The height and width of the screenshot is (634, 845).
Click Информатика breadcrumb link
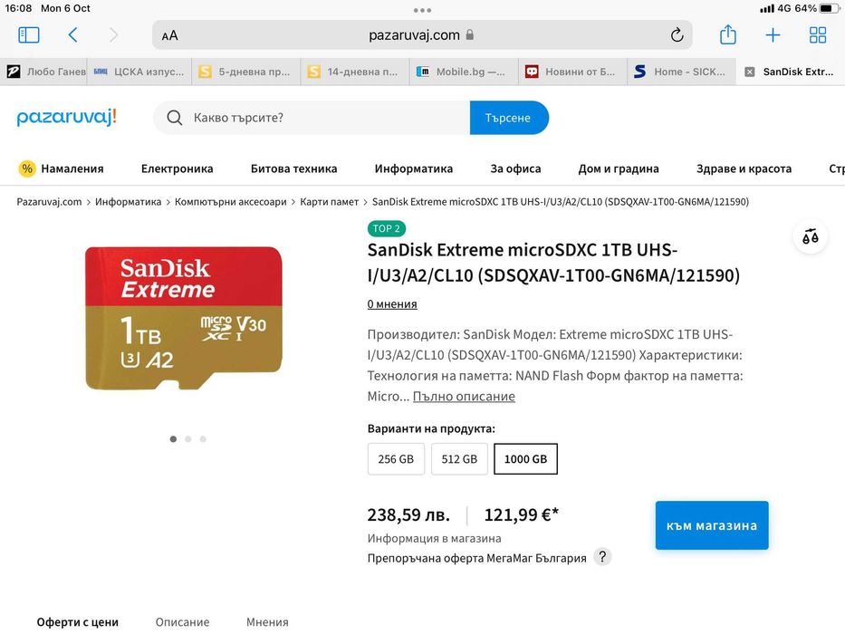coord(129,202)
